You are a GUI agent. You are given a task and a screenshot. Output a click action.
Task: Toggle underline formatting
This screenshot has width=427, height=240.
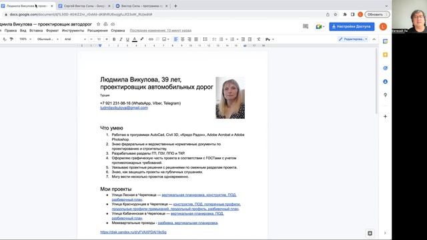pyautogui.click(x=127, y=39)
